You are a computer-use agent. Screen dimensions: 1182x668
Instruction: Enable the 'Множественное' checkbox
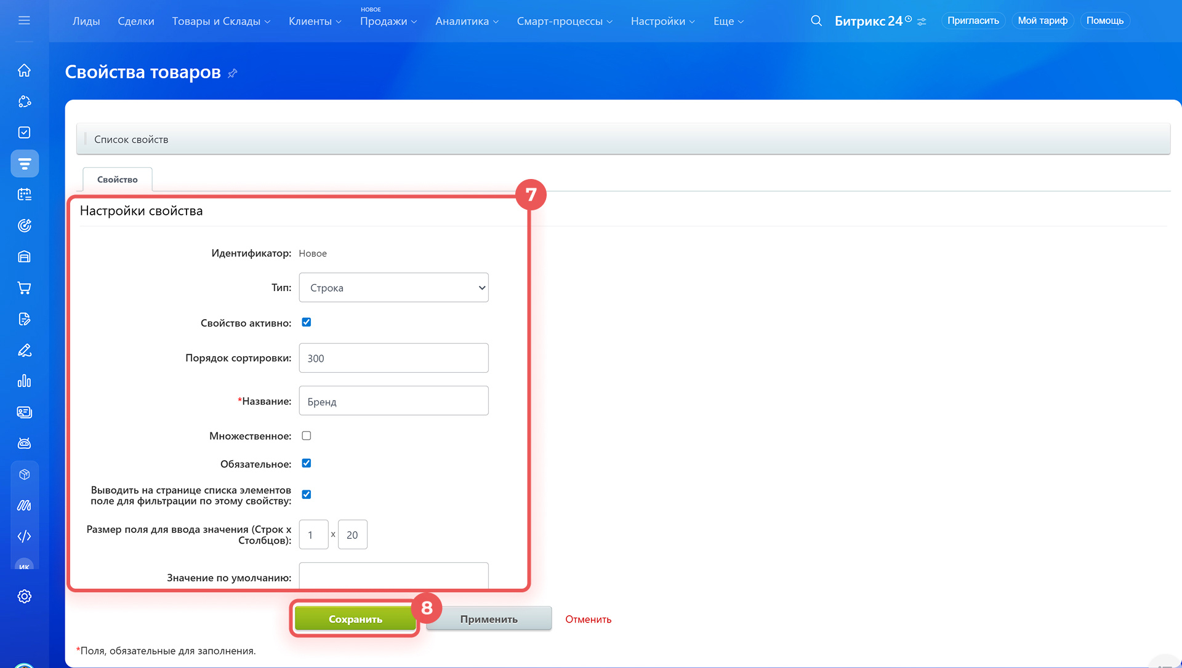point(307,435)
